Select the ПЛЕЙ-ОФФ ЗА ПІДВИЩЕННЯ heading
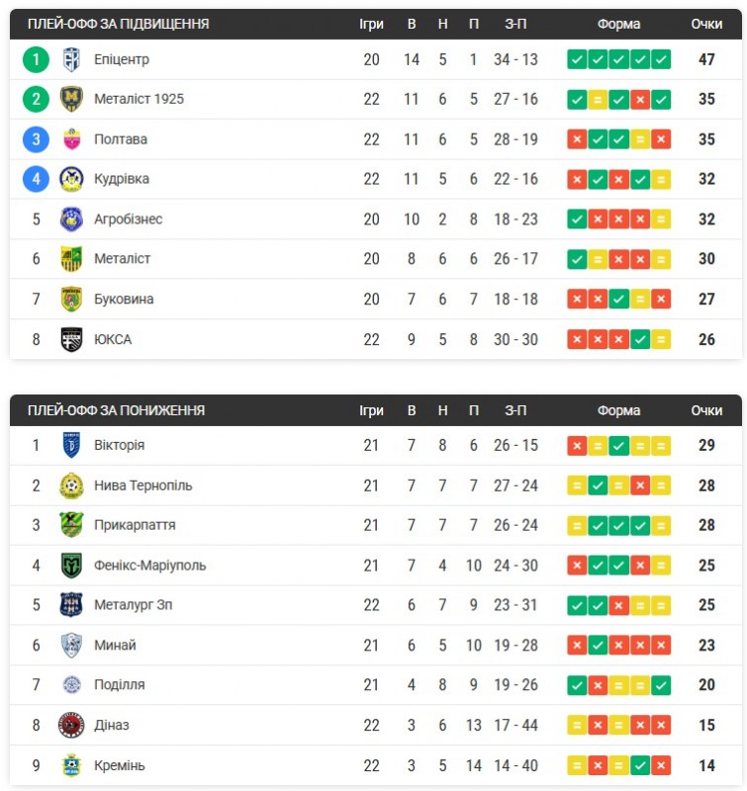 click(118, 24)
